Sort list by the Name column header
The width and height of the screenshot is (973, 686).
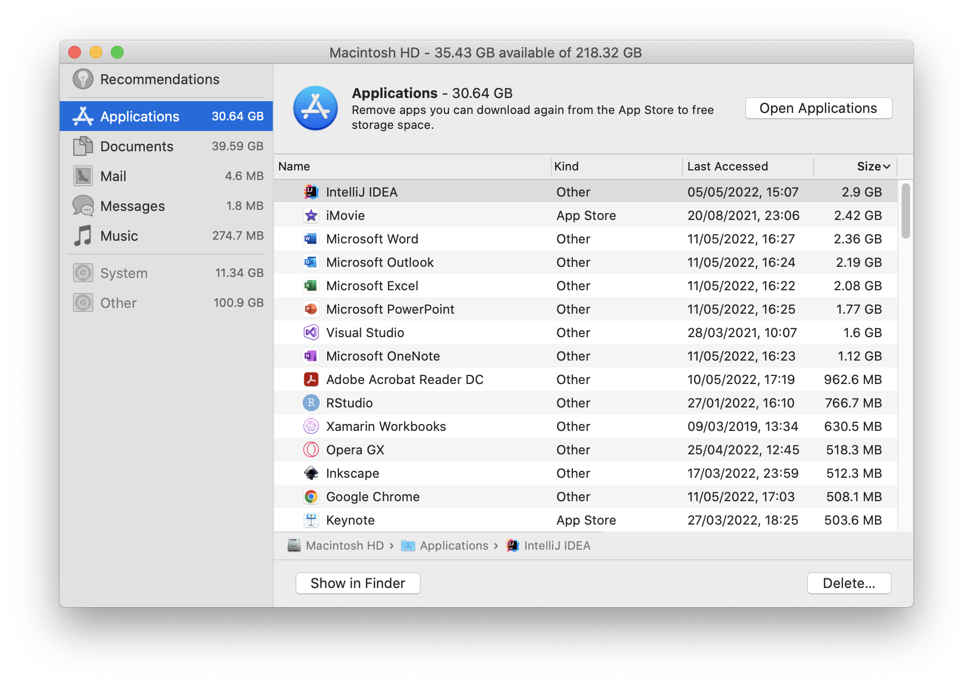[x=412, y=166]
